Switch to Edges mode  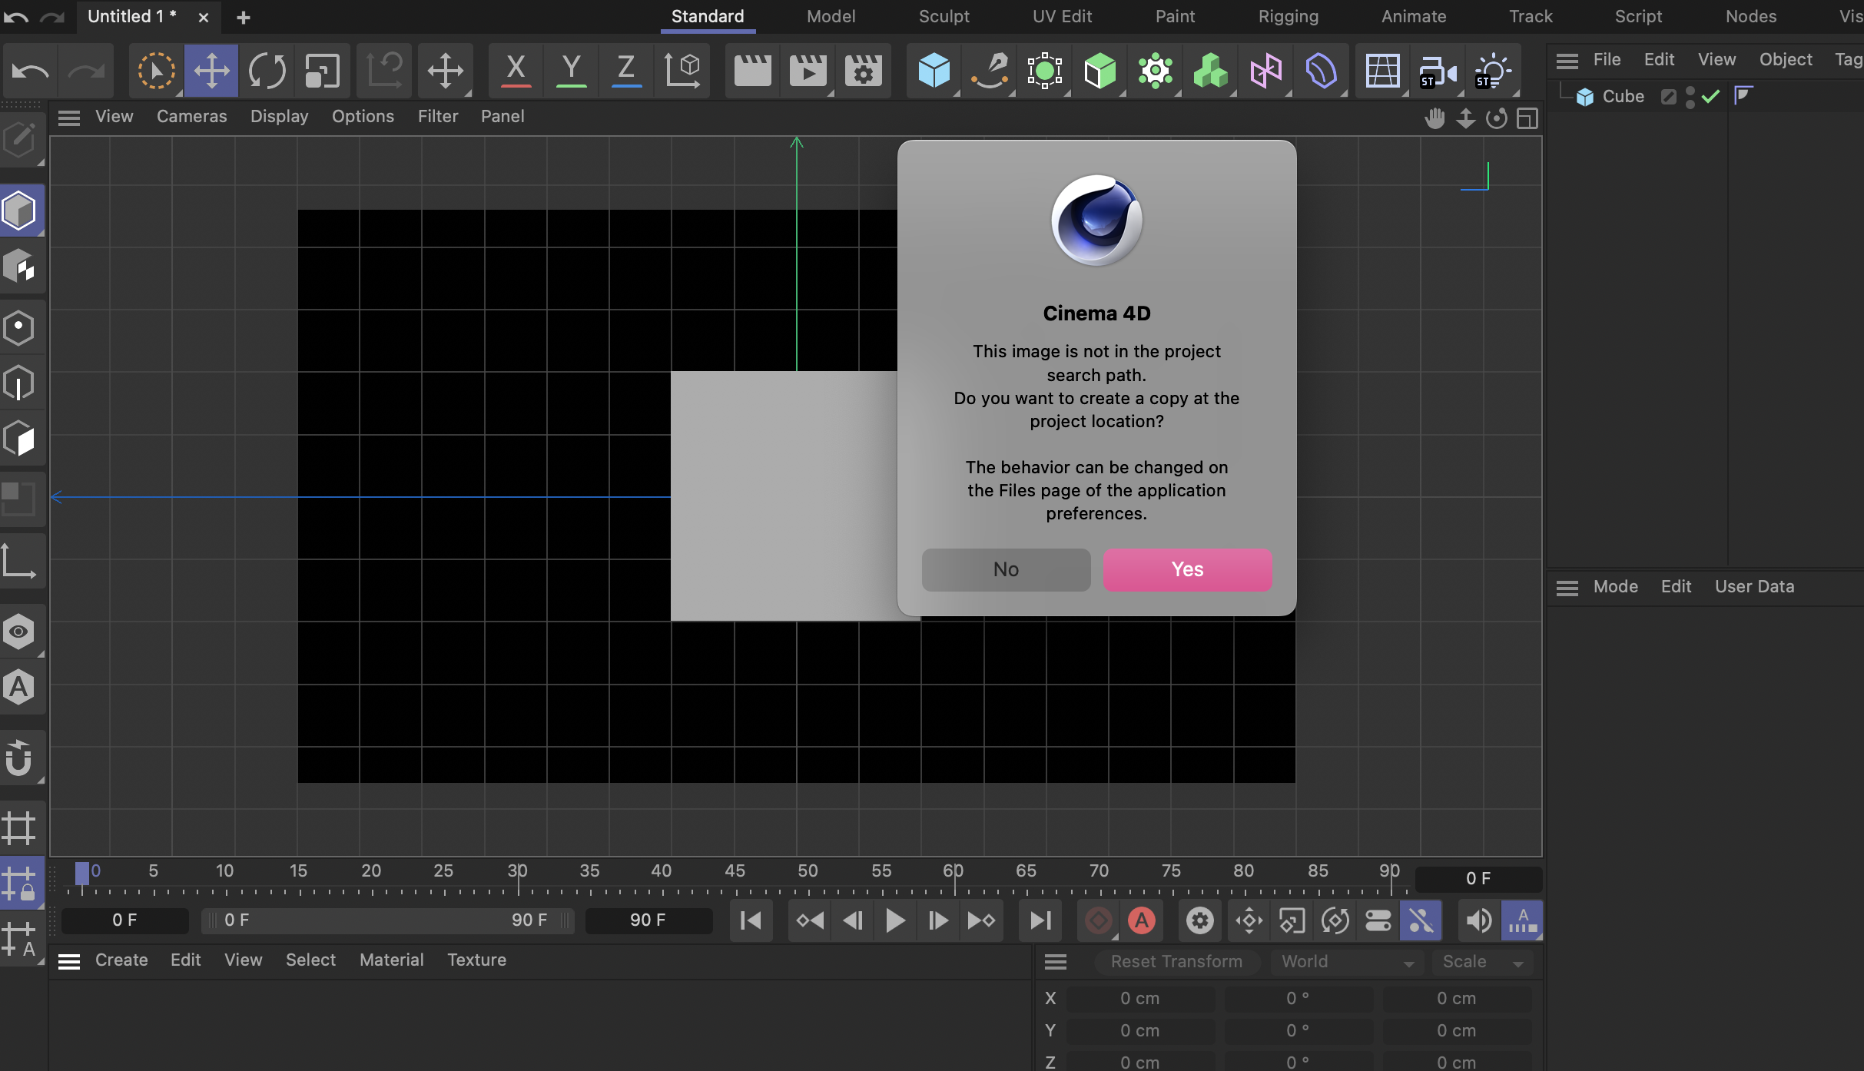point(20,383)
